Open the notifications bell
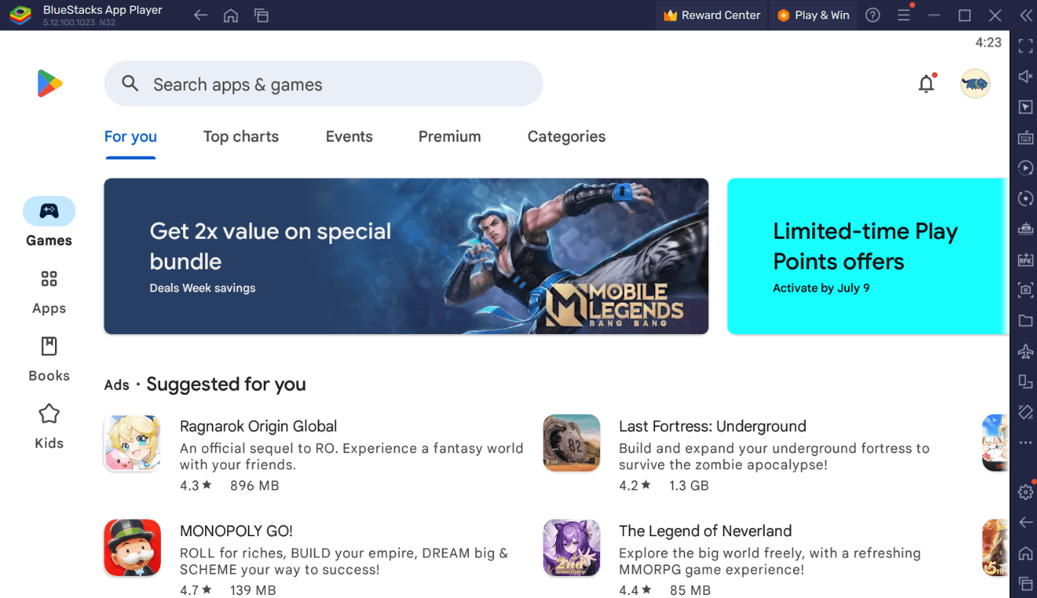This screenshot has height=598, width=1037. pyautogui.click(x=926, y=83)
